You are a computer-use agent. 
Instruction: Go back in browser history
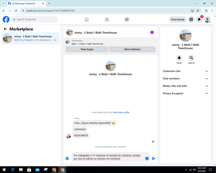click(x=4, y=10)
